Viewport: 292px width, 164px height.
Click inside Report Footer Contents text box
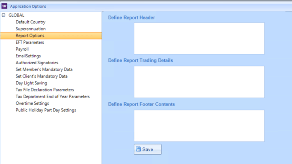199,126
